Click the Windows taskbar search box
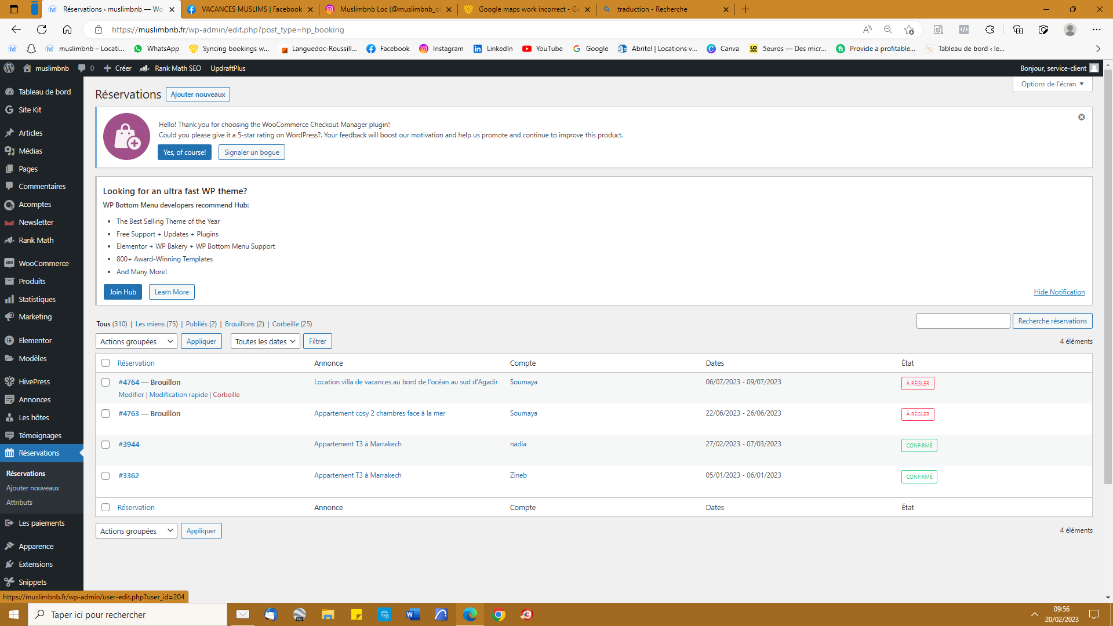Viewport: 1113px width, 626px height. click(x=128, y=614)
